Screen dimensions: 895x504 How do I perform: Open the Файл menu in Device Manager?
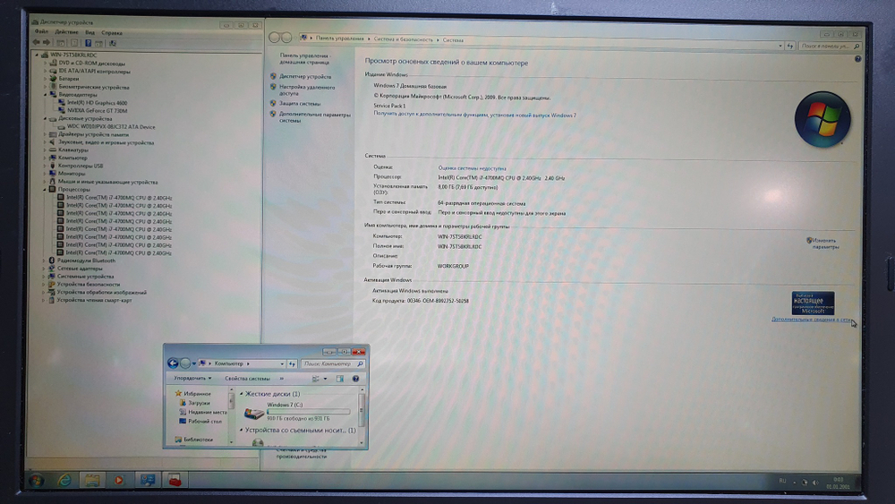pos(41,32)
